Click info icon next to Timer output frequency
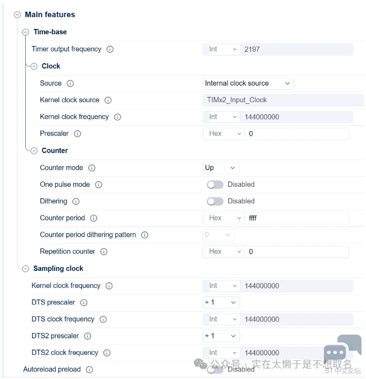 click(110, 49)
